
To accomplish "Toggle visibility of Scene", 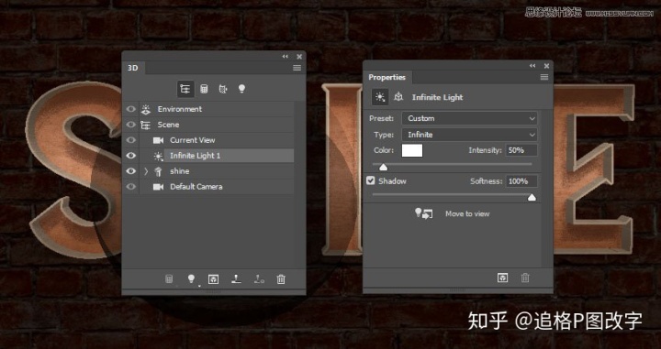I will pyautogui.click(x=131, y=125).
